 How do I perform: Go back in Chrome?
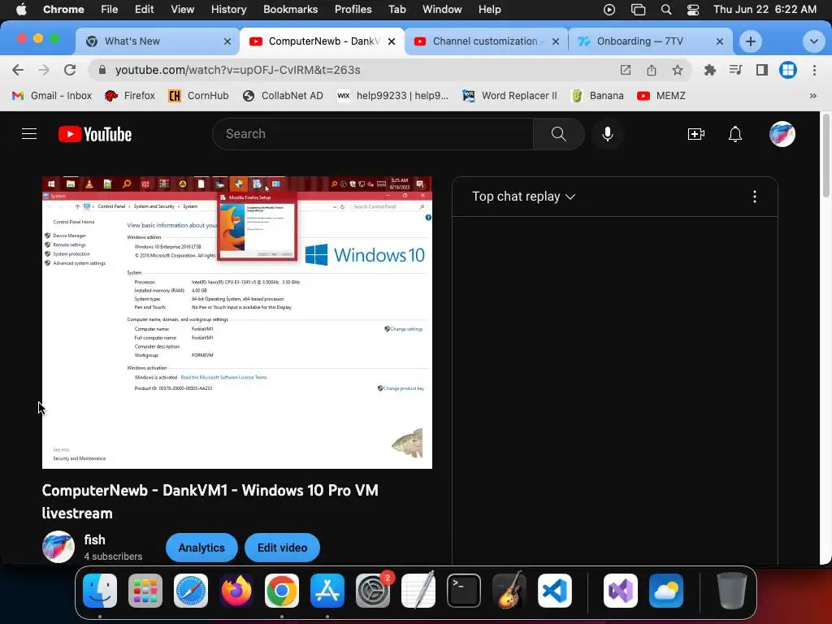pos(18,70)
